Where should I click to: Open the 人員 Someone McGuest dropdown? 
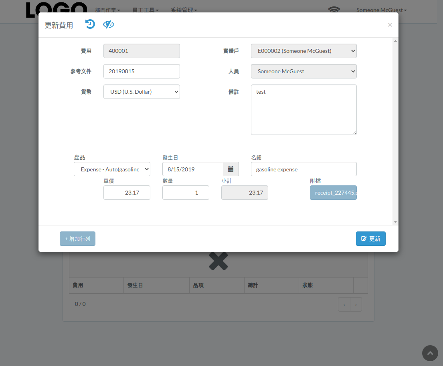click(x=304, y=71)
